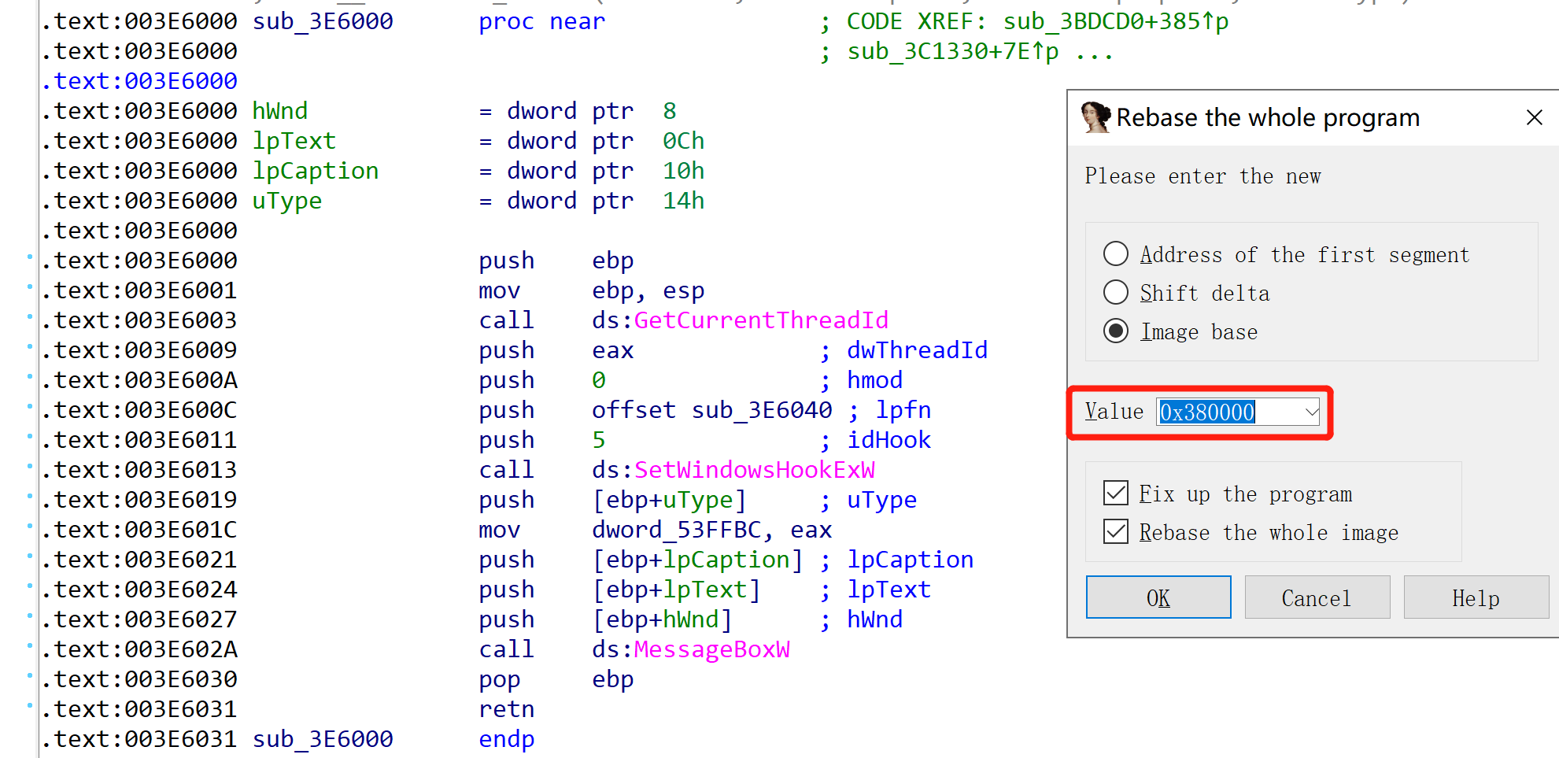Close the Rebase the whole program dialog
1559x758 pixels.
click(1534, 118)
